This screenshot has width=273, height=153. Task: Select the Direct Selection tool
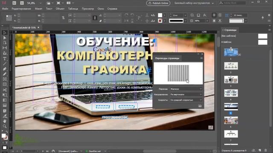coord(5,38)
